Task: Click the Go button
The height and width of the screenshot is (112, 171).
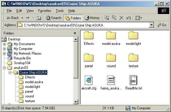Action: [162, 25]
